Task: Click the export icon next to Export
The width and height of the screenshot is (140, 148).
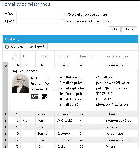Action: pyautogui.click(x=31, y=46)
